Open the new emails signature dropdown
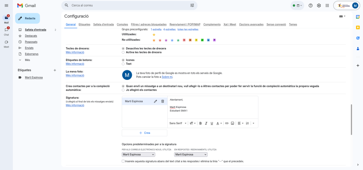This screenshot has height=170, width=363. (x=138, y=154)
